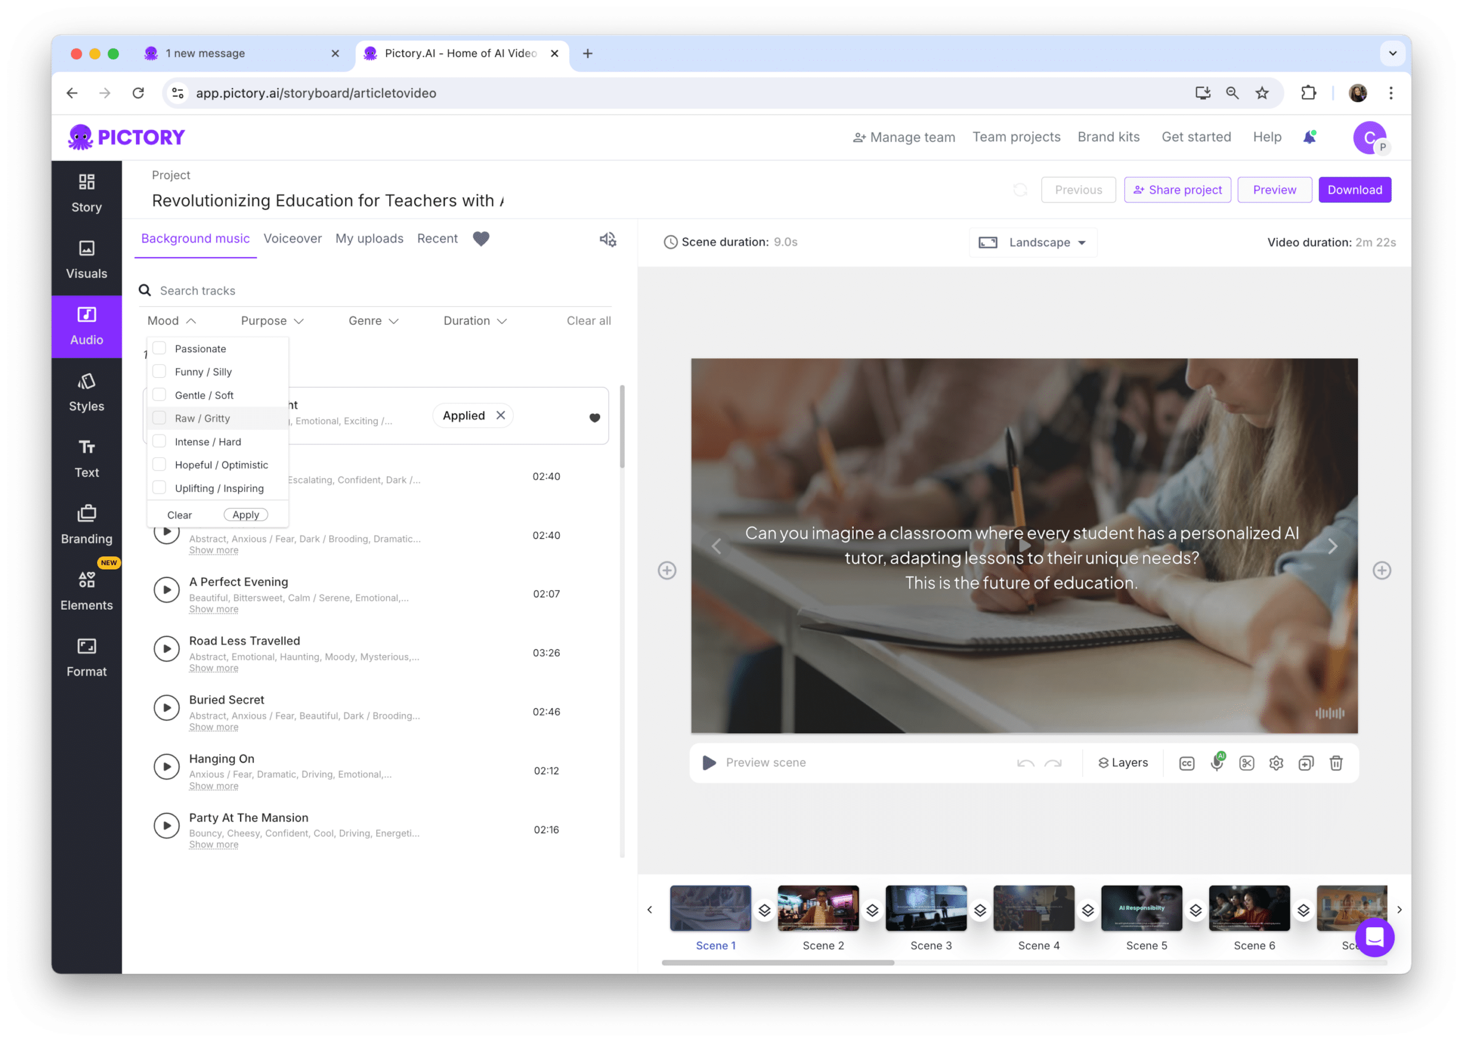Expand the Genre filter dropdown
This screenshot has width=1463, height=1042.
click(x=374, y=320)
